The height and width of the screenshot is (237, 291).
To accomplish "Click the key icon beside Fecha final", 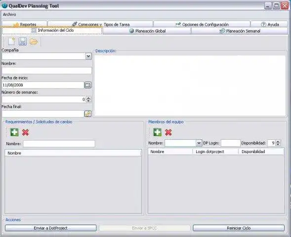I will [88, 114].
